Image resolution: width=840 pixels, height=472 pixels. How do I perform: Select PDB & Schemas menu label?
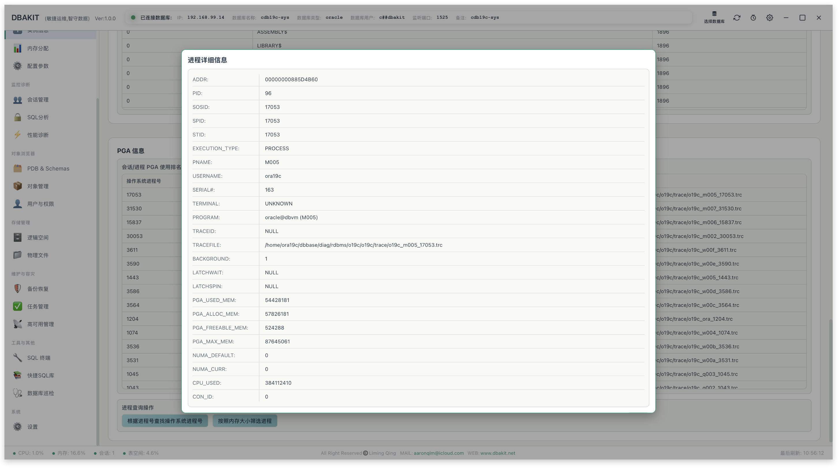coord(48,168)
